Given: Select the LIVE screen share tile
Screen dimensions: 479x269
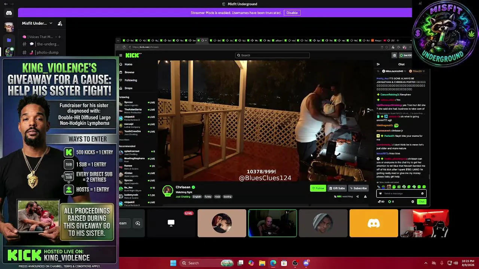Looking at the screenshot, I should point(171,223).
